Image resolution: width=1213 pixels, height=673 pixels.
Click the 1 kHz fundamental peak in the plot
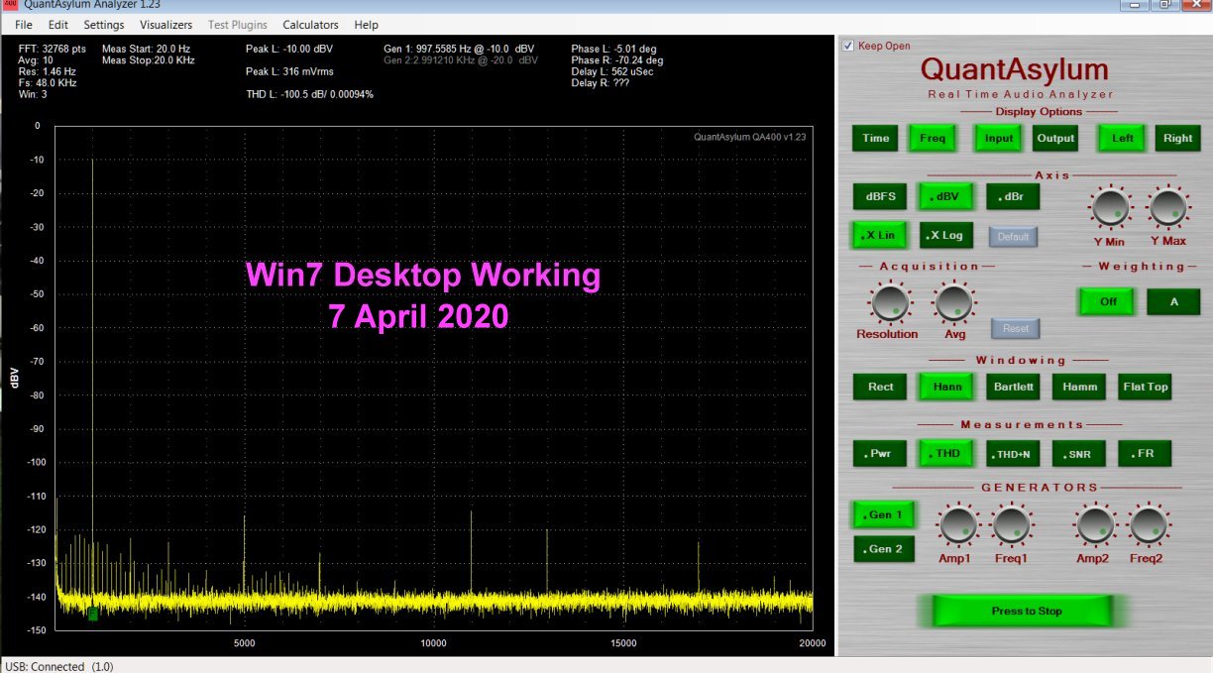point(93,161)
